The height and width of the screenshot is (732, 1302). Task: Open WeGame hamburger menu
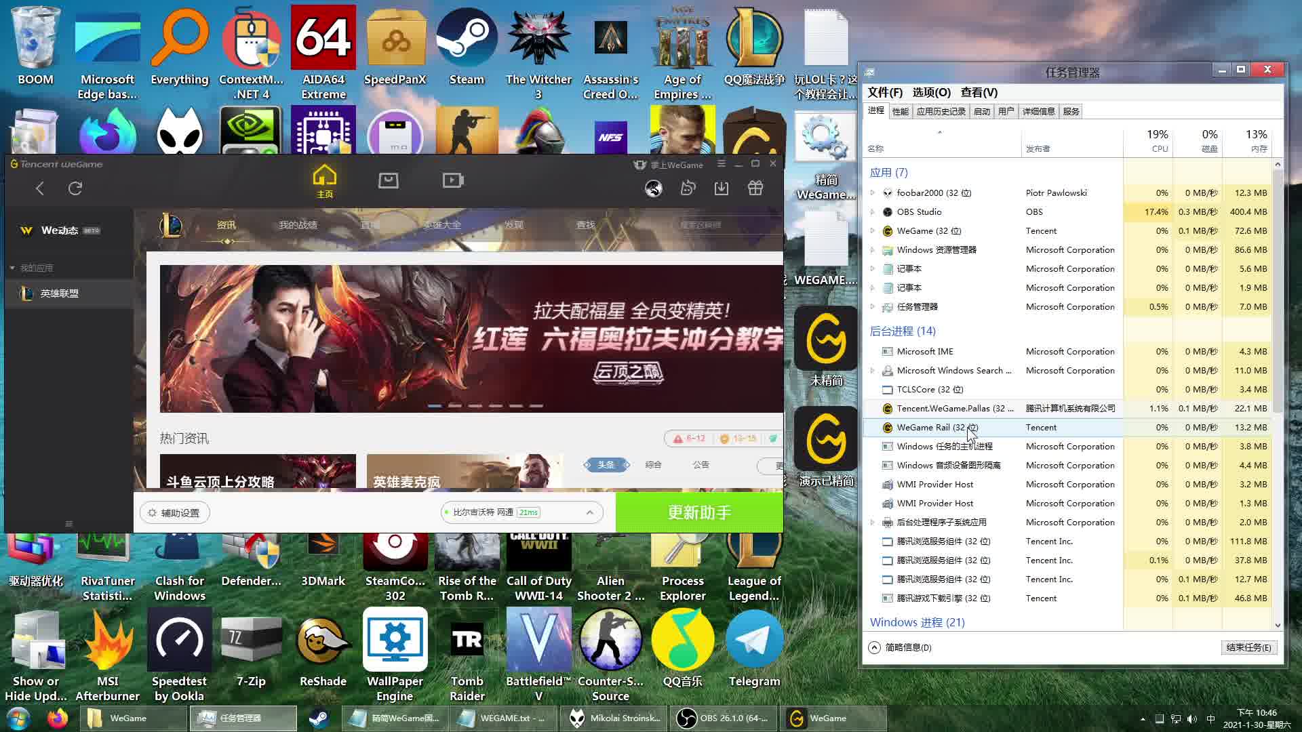click(x=722, y=164)
